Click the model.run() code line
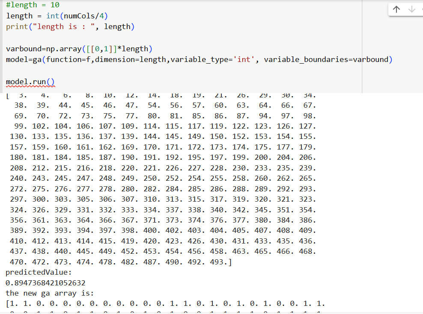 [30, 82]
